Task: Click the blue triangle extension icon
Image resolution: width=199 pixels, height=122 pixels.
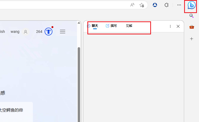Action: tap(155, 5)
